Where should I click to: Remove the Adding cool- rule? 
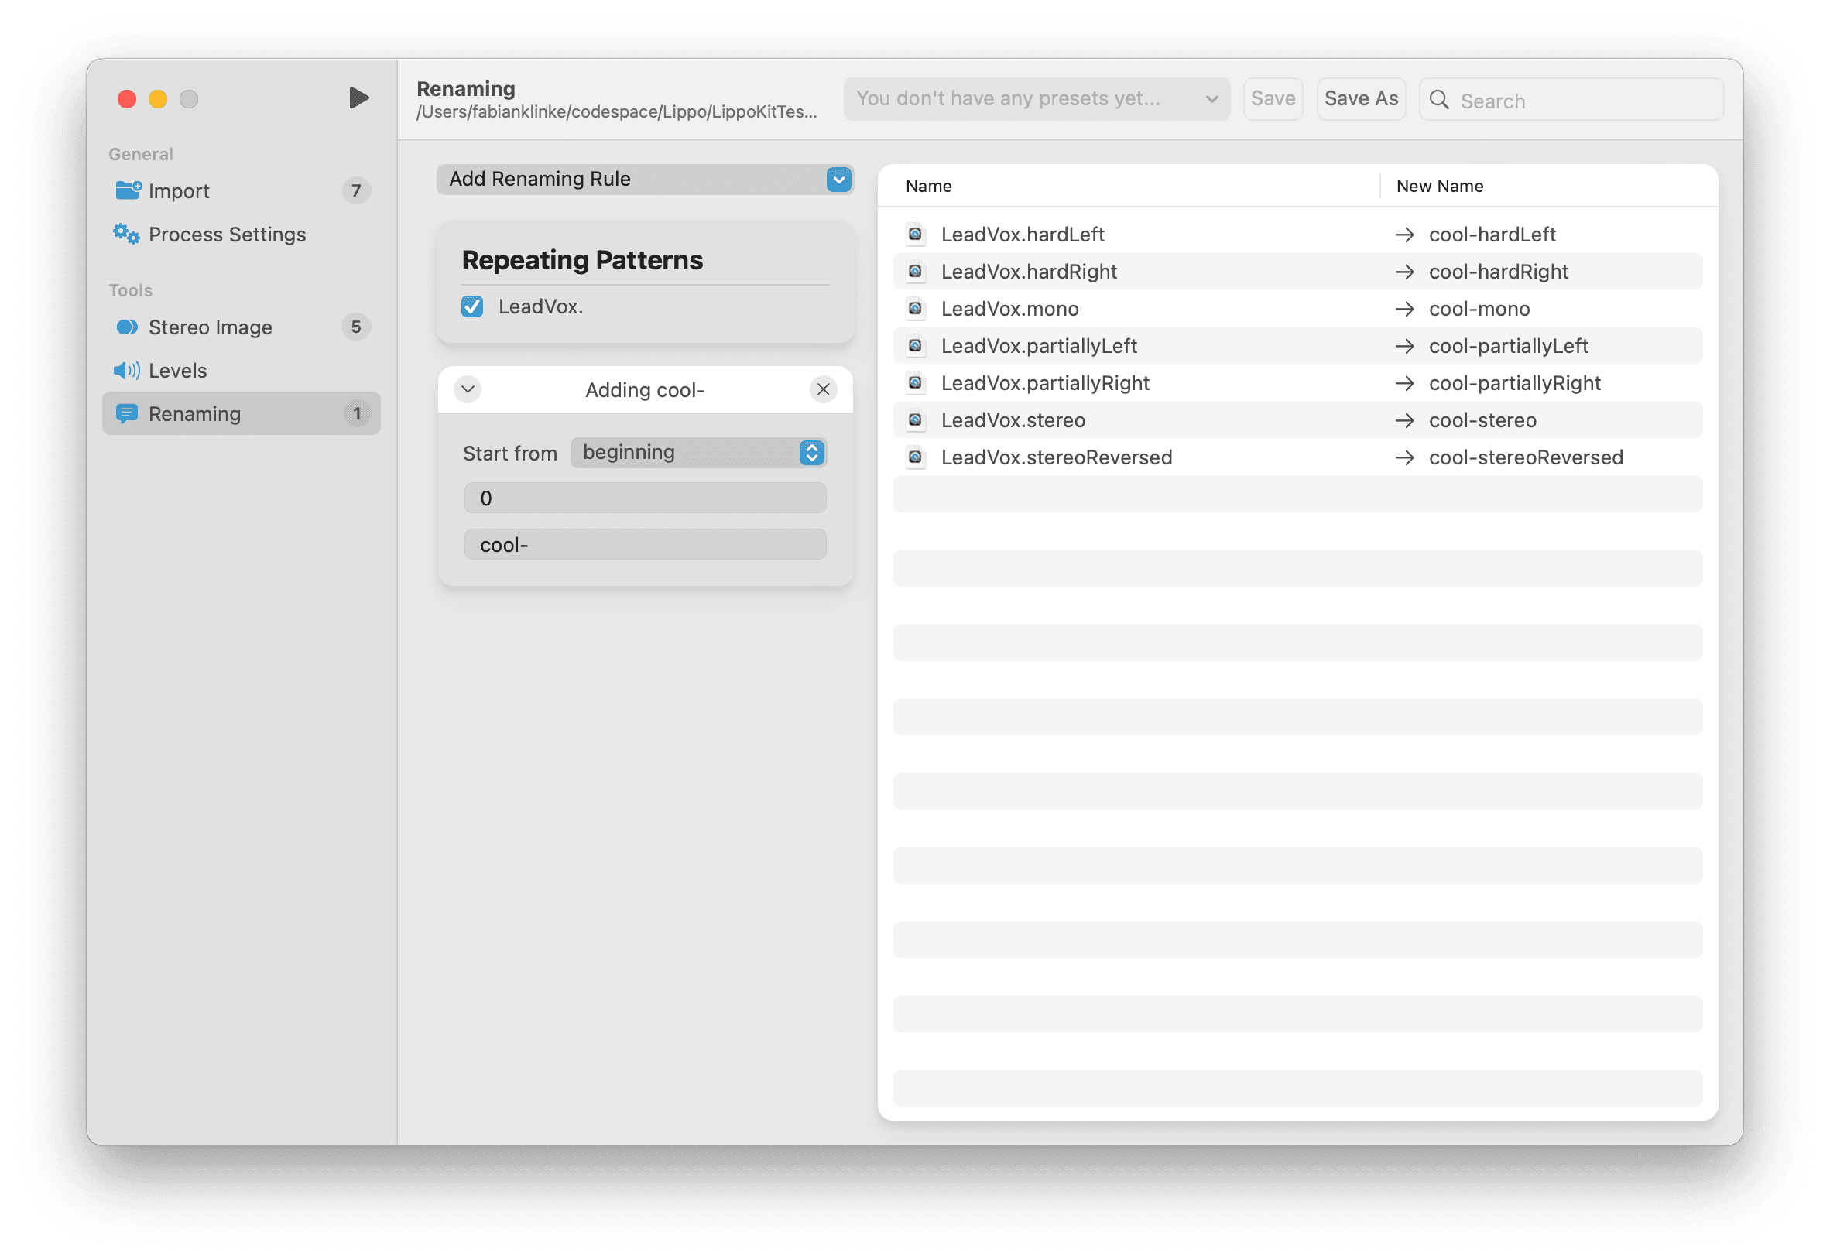point(824,389)
